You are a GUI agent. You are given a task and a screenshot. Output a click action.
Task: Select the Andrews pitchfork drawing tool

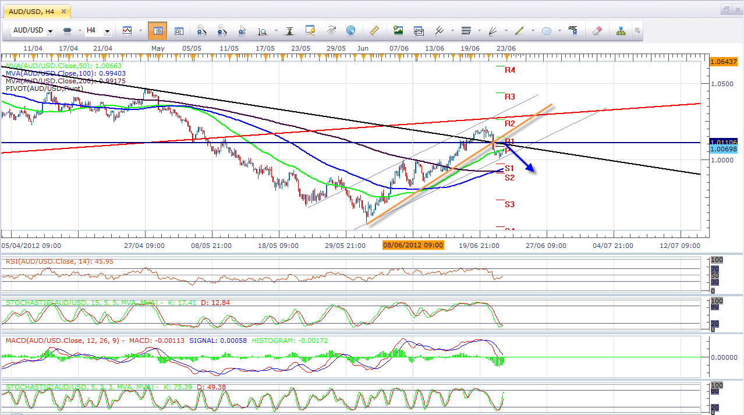tap(440, 30)
